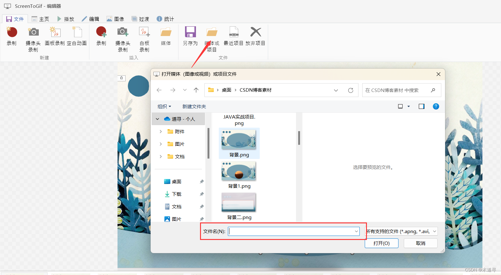Click the navigation pane scrollbar
The height and width of the screenshot is (275, 501).
point(208,143)
